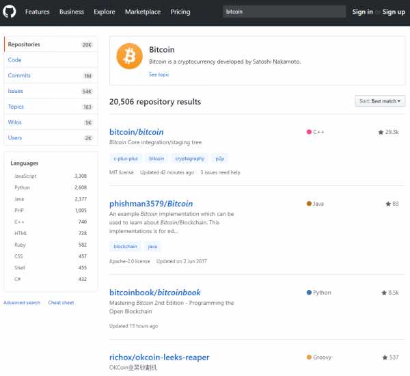Click star icon for phishman3579/Bitcoin

[388, 204]
